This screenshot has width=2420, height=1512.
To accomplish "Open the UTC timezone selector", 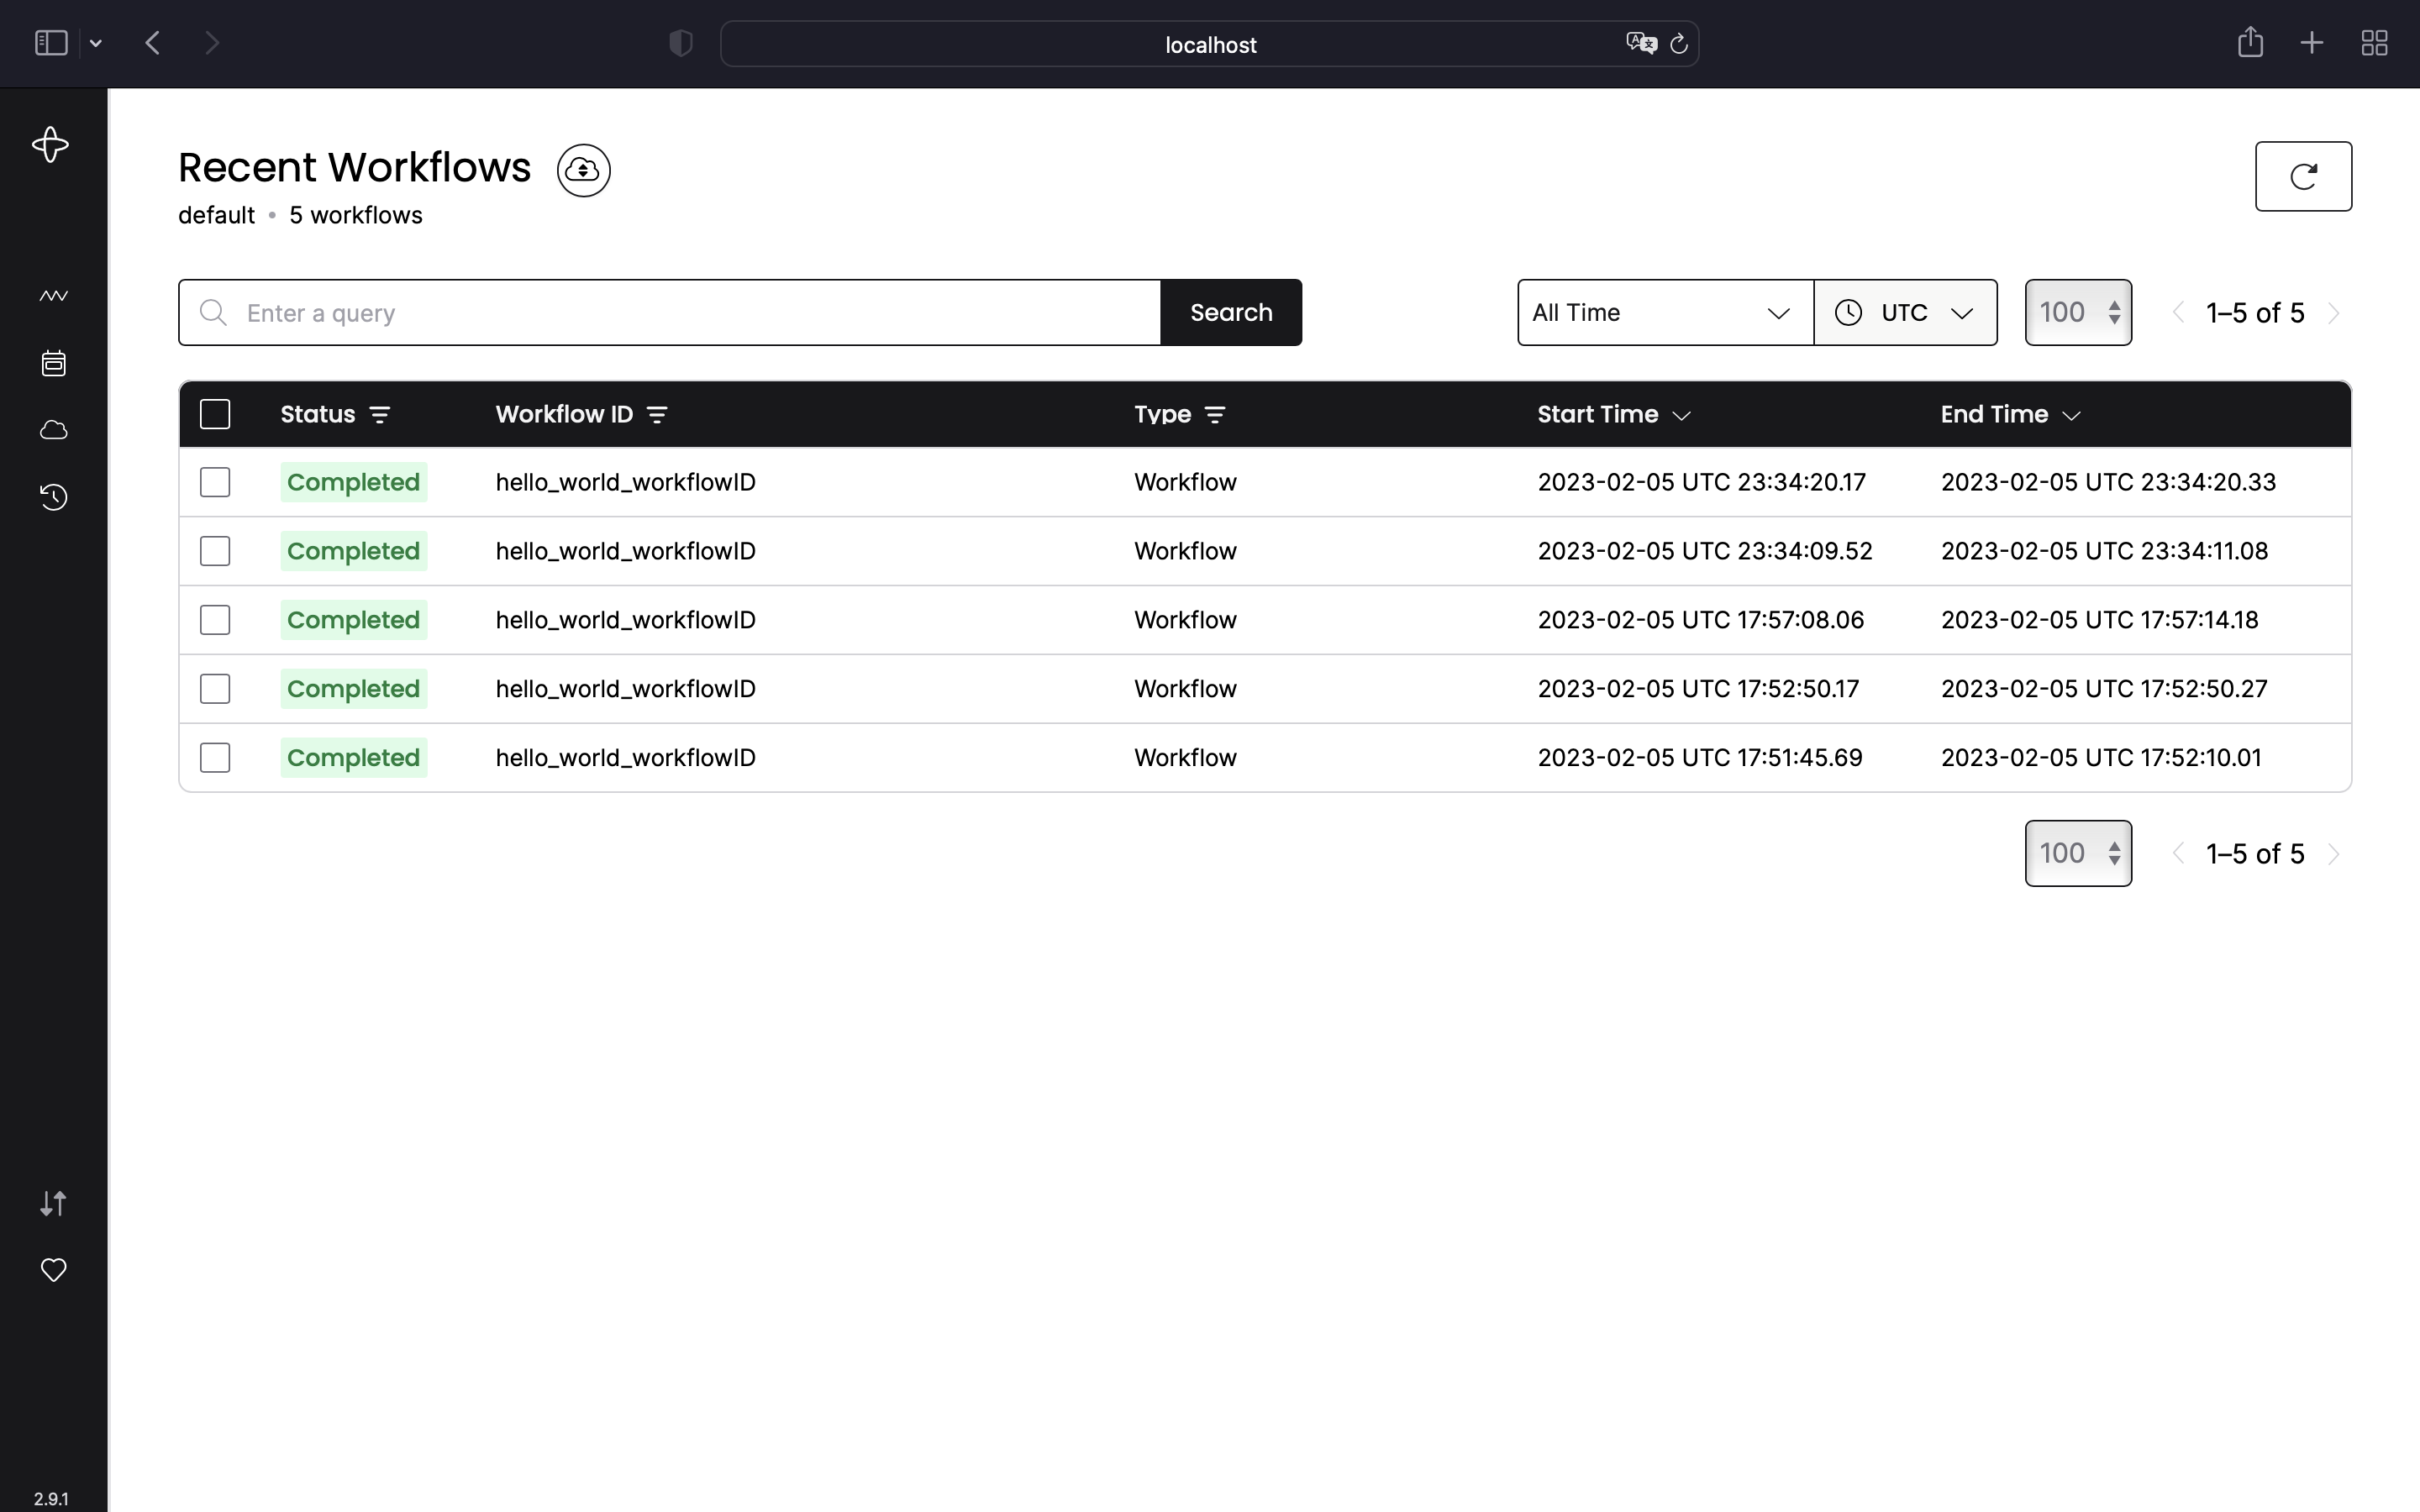I will point(1905,312).
